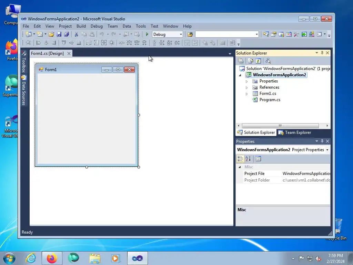Open the Windows Start menu

point(9,258)
